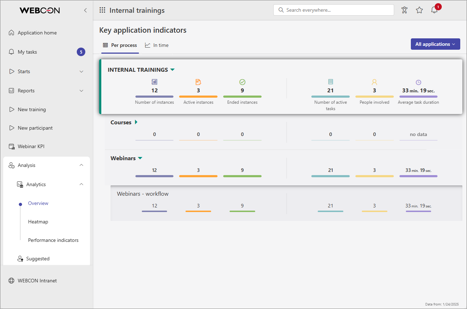Viewport: 467px width, 309px height.
Task: Click the Active instances label
Action: 198,102
